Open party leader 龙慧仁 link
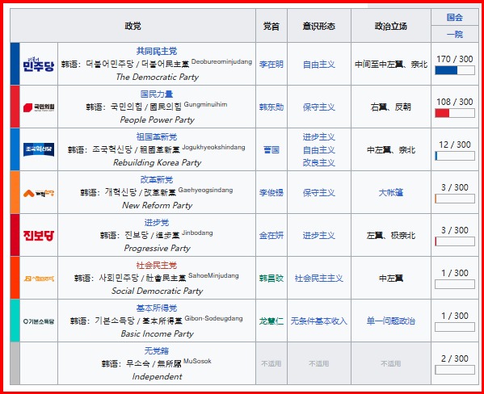The width and height of the screenshot is (484, 394). [271, 321]
